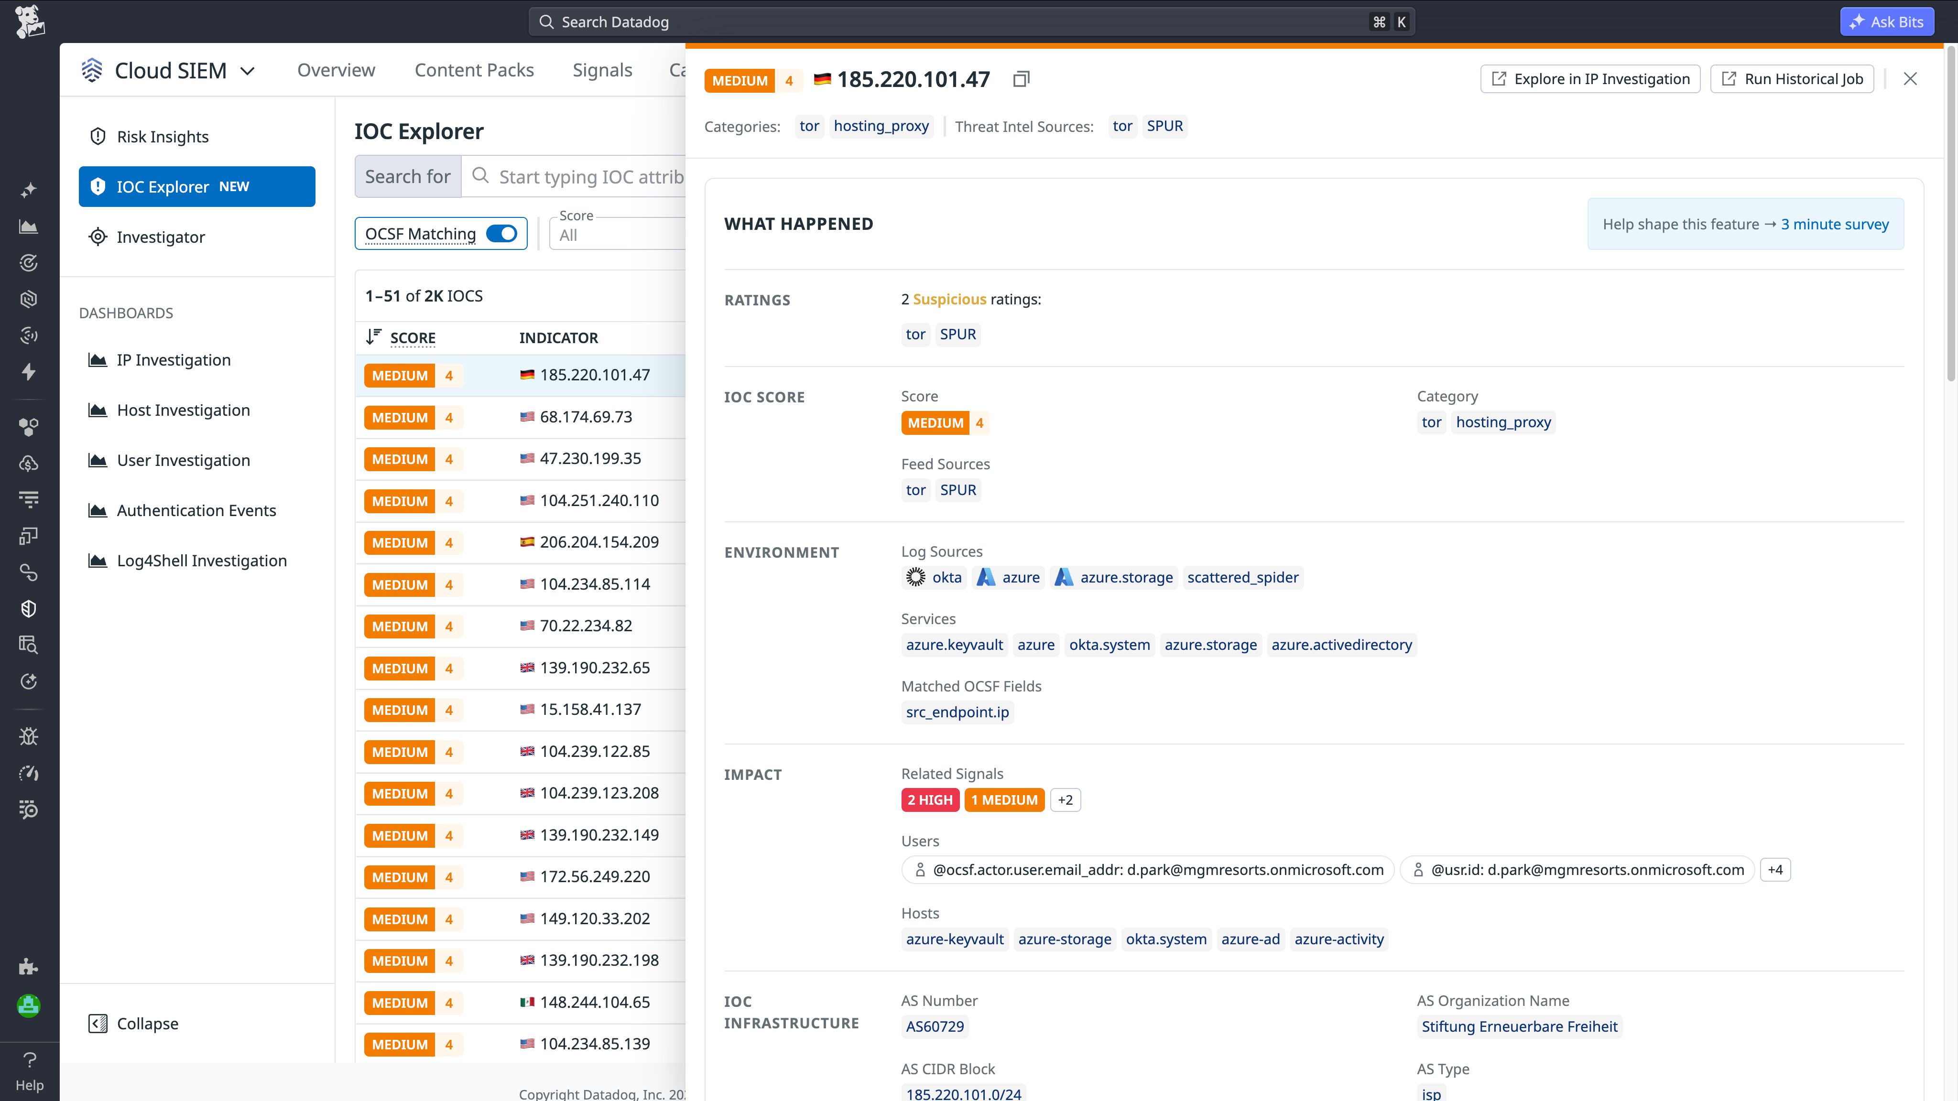Click the Ask Bits button
1958x1101 pixels.
(x=1887, y=22)
